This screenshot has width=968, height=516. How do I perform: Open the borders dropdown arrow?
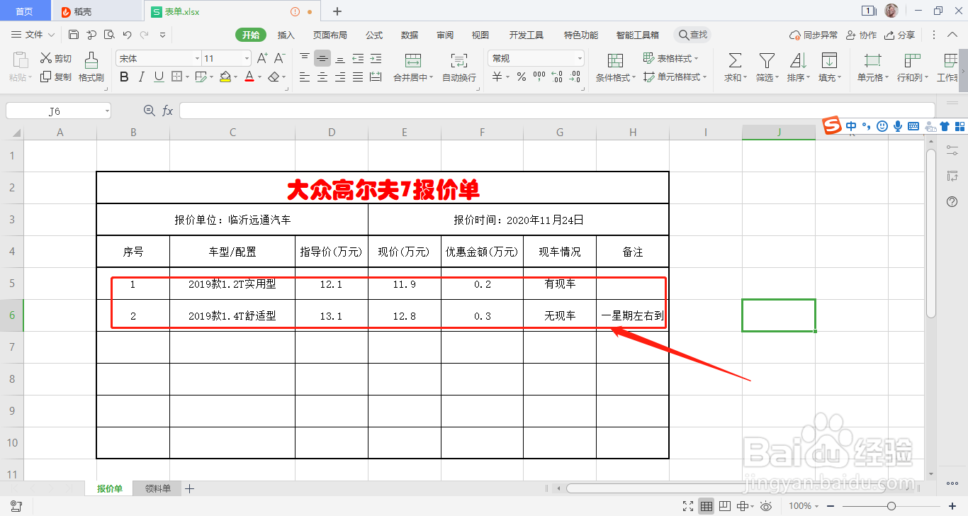coord(187,77)
